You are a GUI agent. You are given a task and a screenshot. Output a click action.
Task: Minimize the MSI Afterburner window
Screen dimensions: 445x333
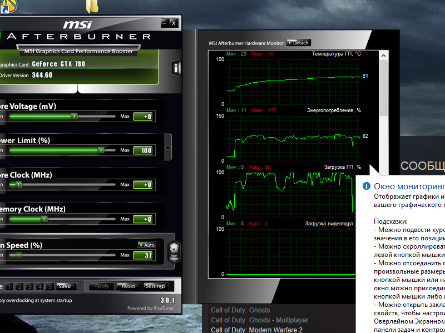tap(164, 23)
